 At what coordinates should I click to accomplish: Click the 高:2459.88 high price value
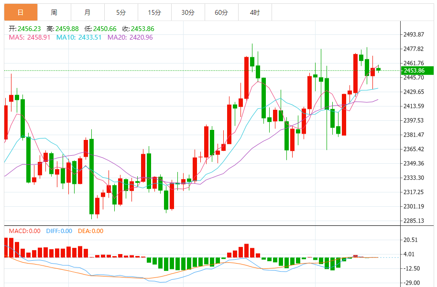coord(63,29)
